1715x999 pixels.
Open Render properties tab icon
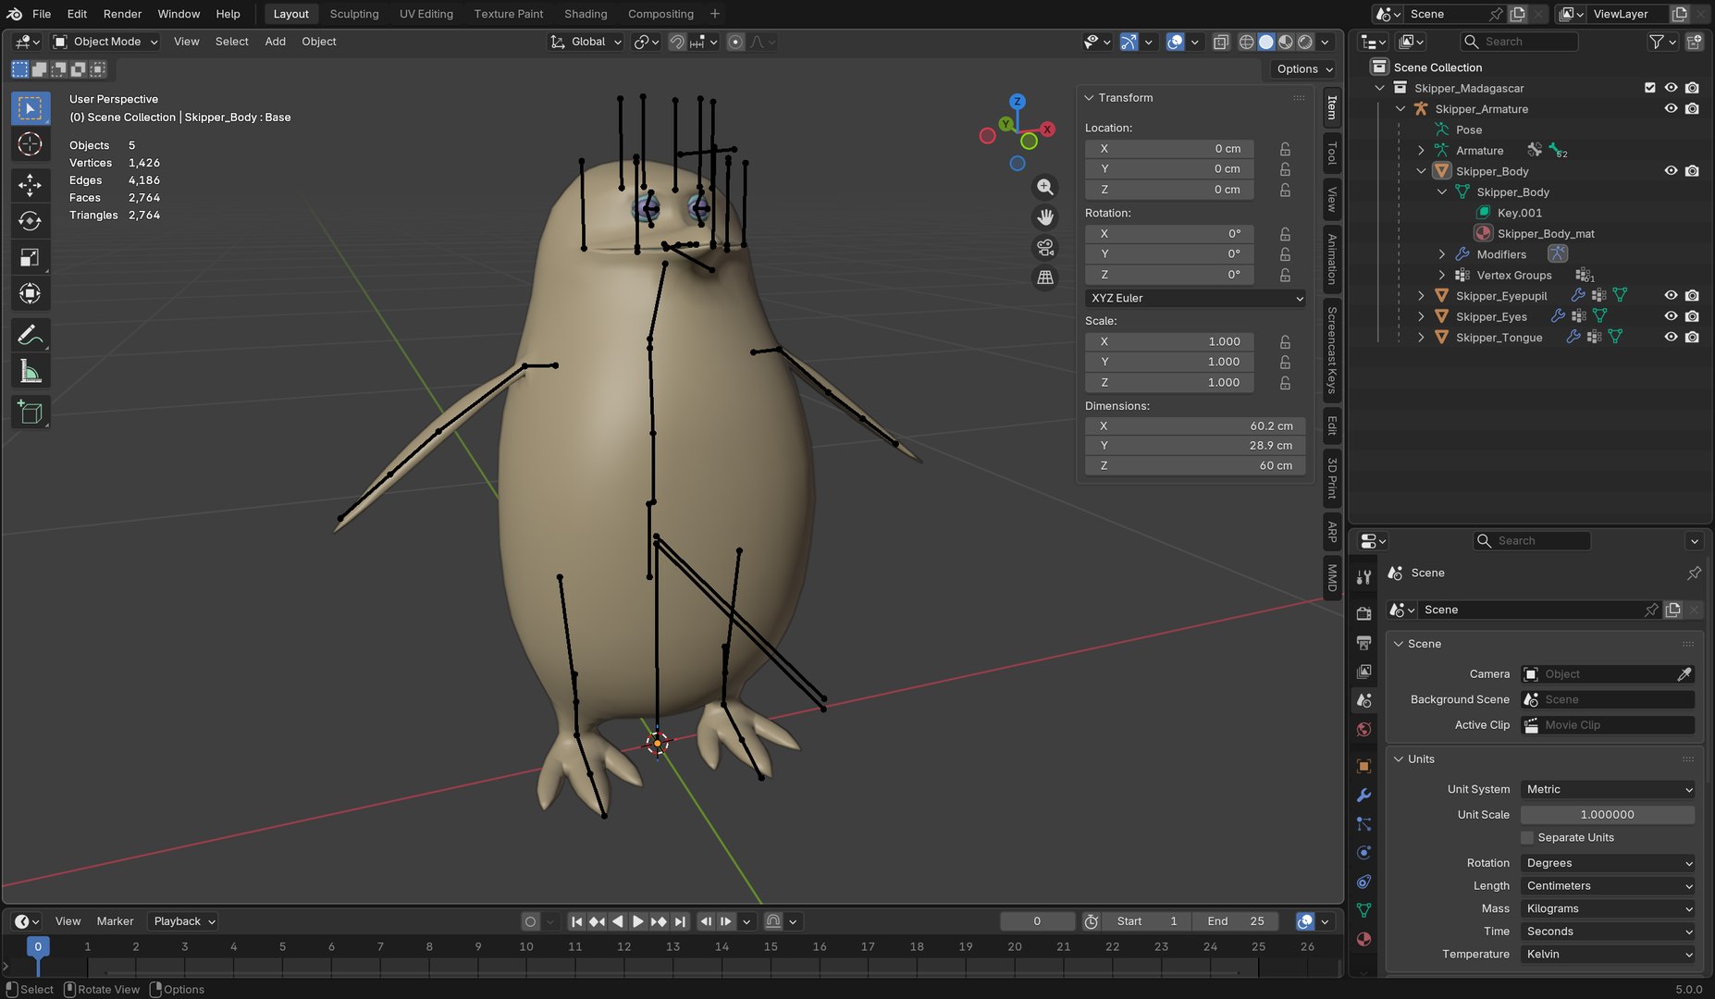click(x=1363, y=613)
